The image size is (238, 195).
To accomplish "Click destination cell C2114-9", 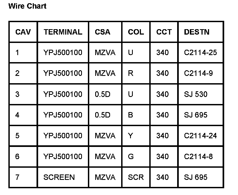I will (198, 73).
